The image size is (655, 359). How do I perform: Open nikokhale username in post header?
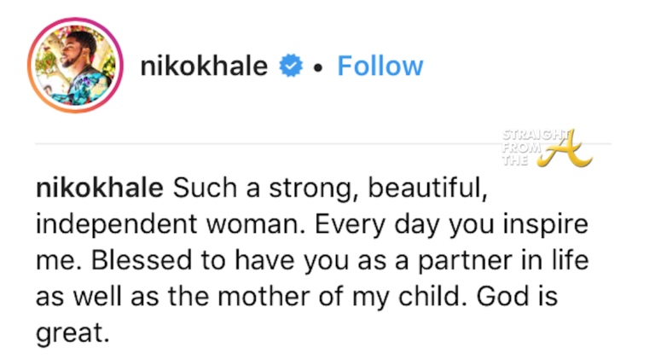coord(204,67)
